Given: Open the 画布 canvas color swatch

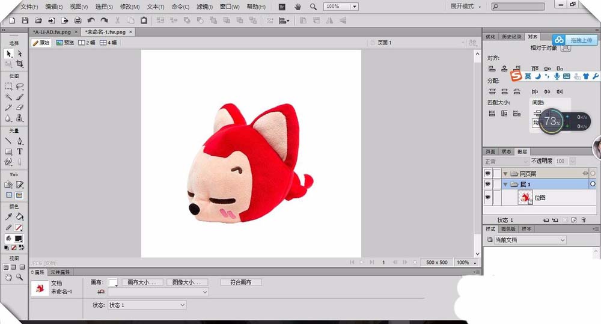Looking at the screenshot, I should (x=112, y=282).
